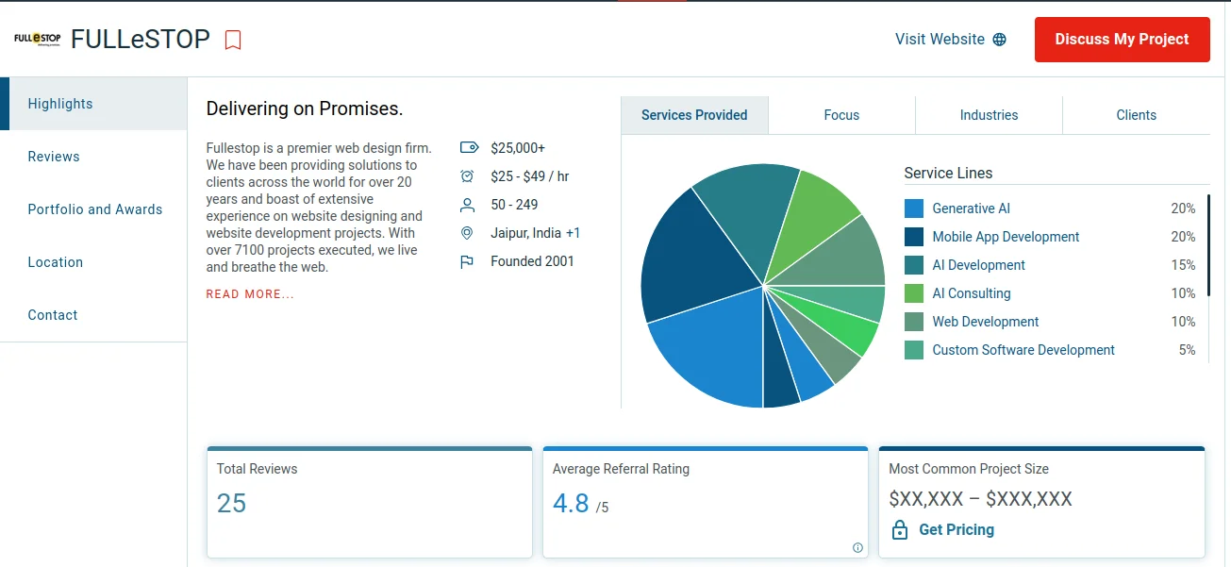Screen dimensions: 1231x567
Task: Click the Service Lines heading
Action: point(948,173)
